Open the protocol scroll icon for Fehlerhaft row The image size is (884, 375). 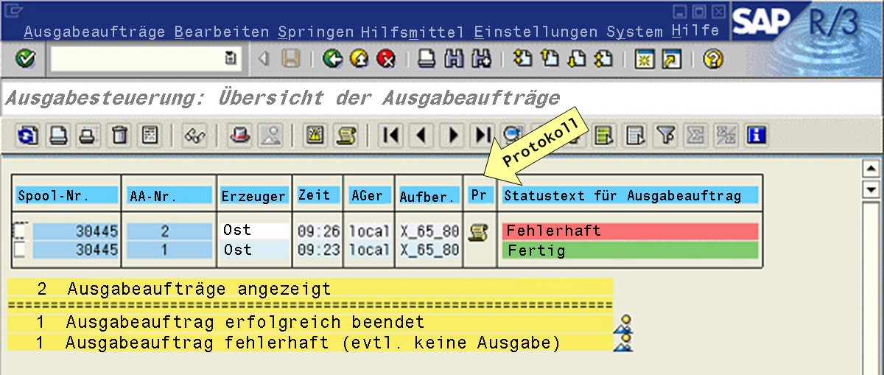coord(477,232)
